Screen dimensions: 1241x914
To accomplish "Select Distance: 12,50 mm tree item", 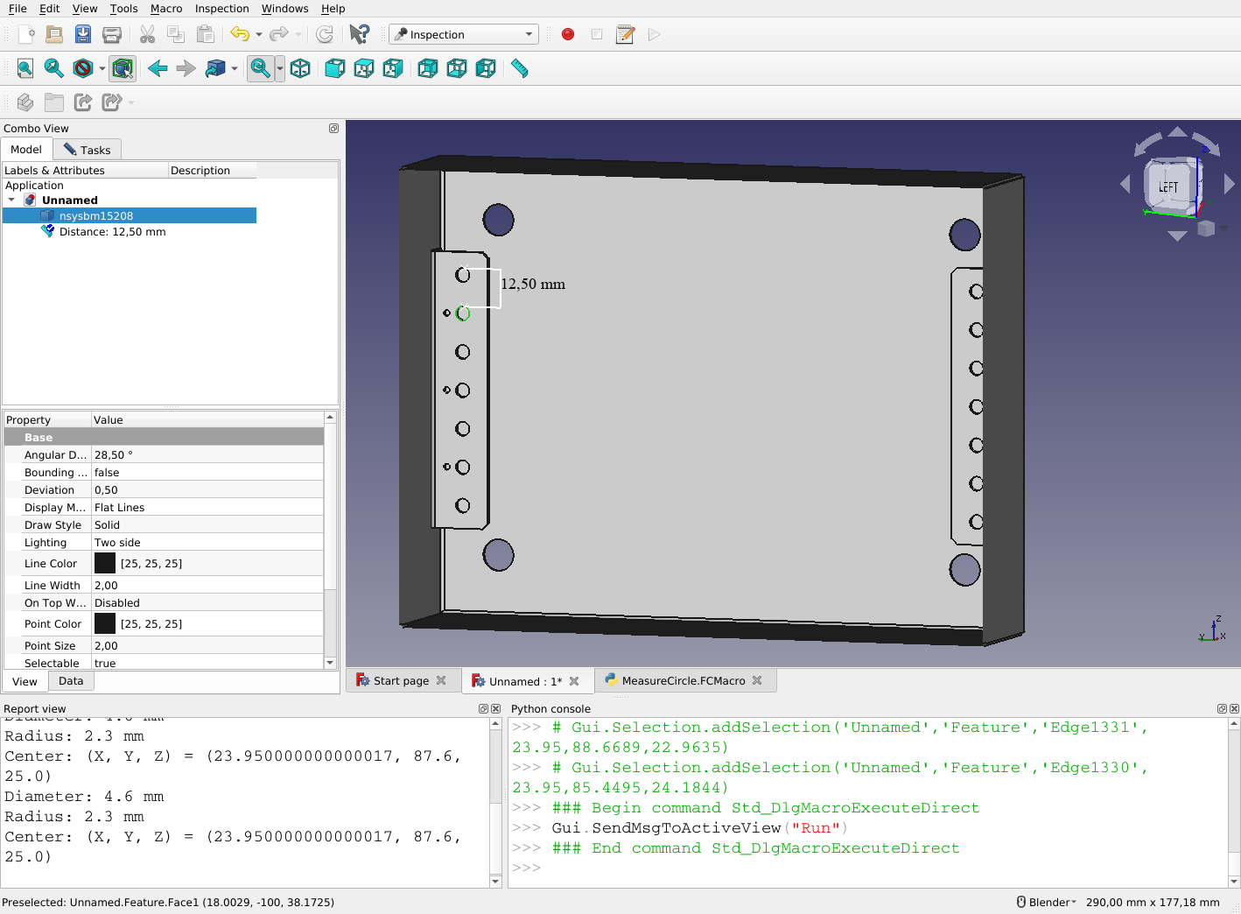I will pos(112,232).
